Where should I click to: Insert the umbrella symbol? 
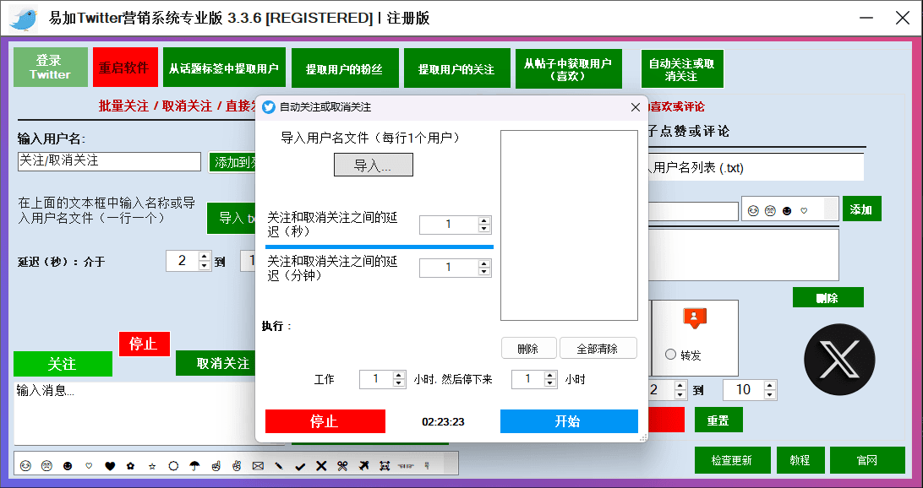(194, 466)
